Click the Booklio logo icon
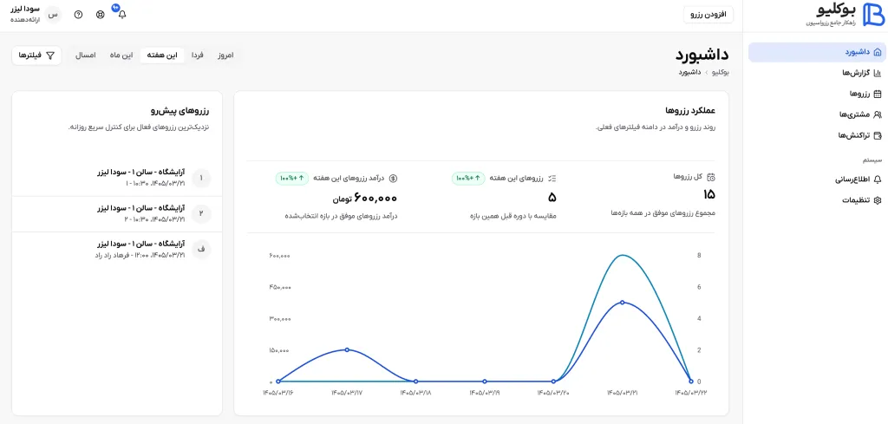Image resolution: width=888 pixels, height=424 pixels. point(873,15)
